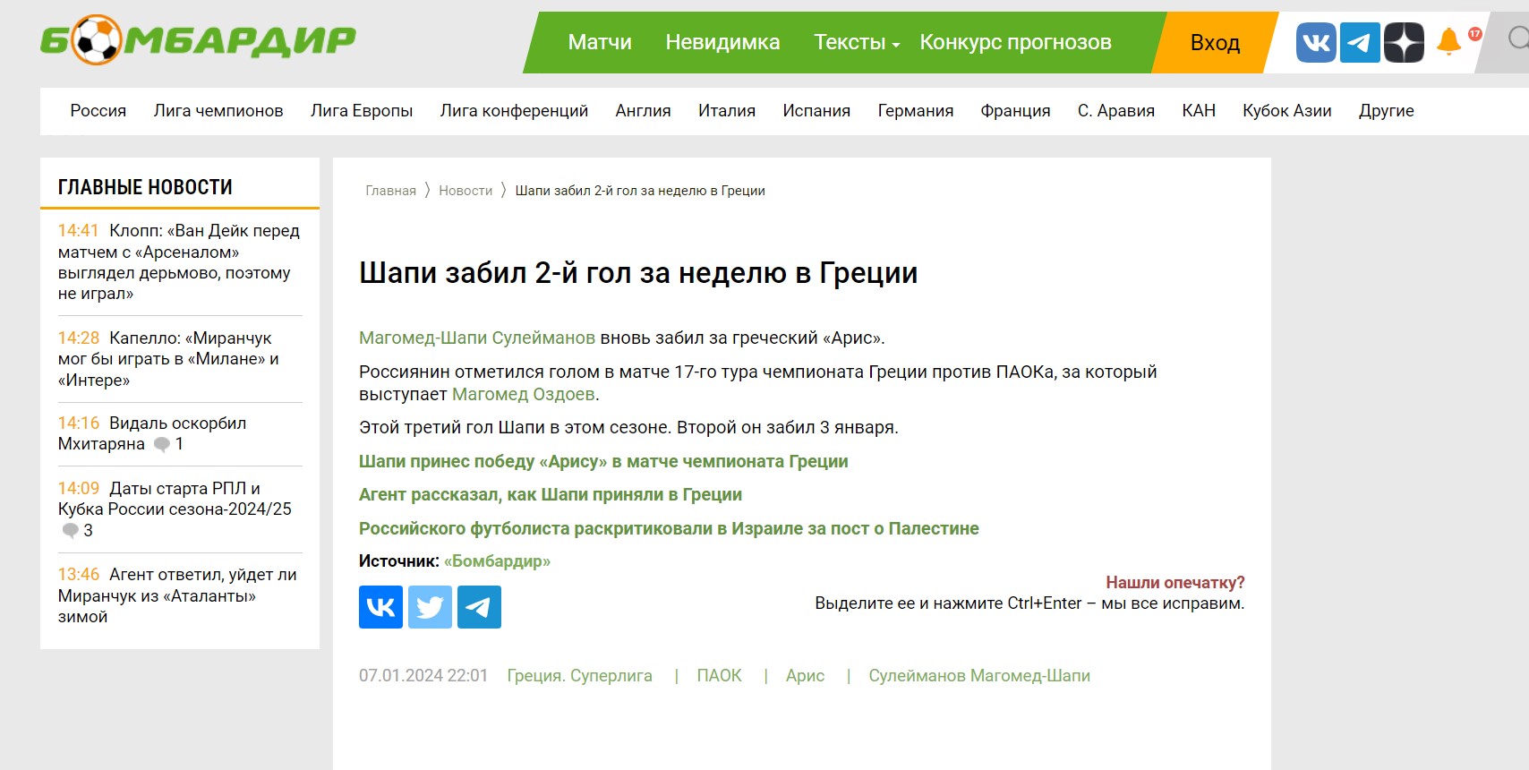Click the search magnifier icon

1516,38
